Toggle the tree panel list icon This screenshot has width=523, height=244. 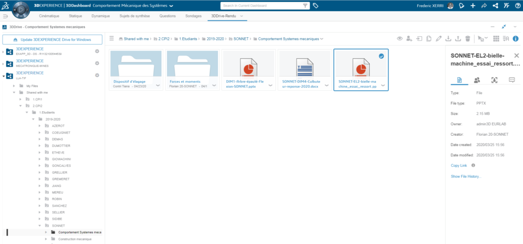coord(112,39)
